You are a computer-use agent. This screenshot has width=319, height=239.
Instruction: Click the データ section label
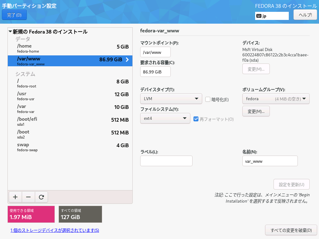tap(23, 39)
